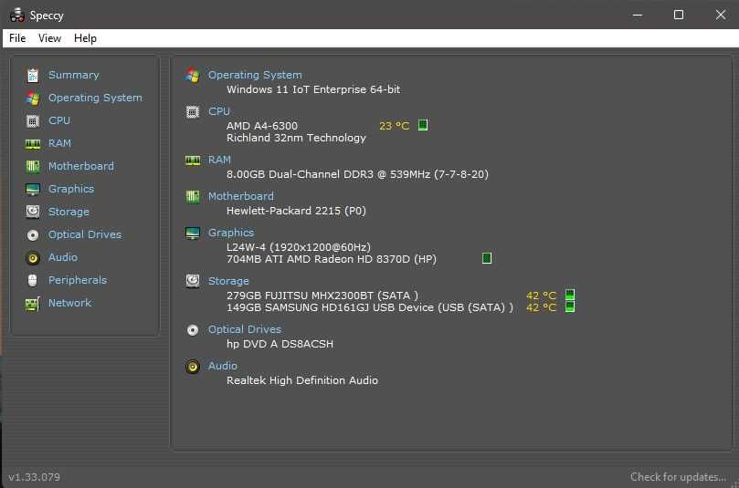Click the RAM stick icon in sidebar
739x488 pixels.
(33, 143)
